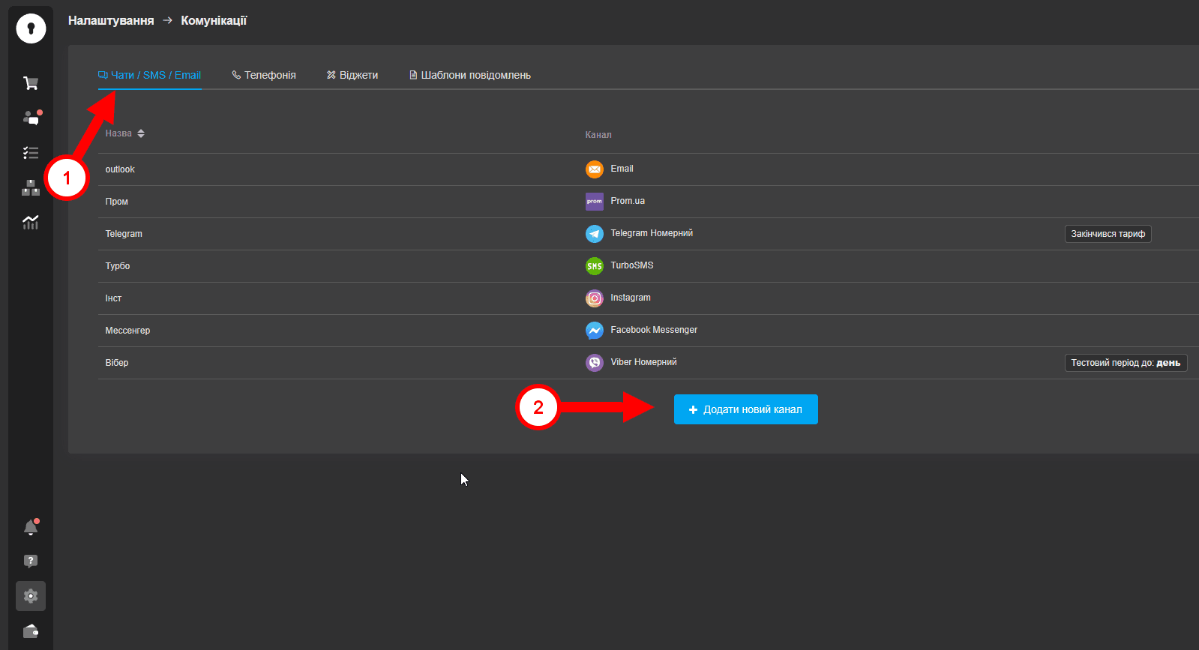Click the Закінчився тариф badge

1108,234
